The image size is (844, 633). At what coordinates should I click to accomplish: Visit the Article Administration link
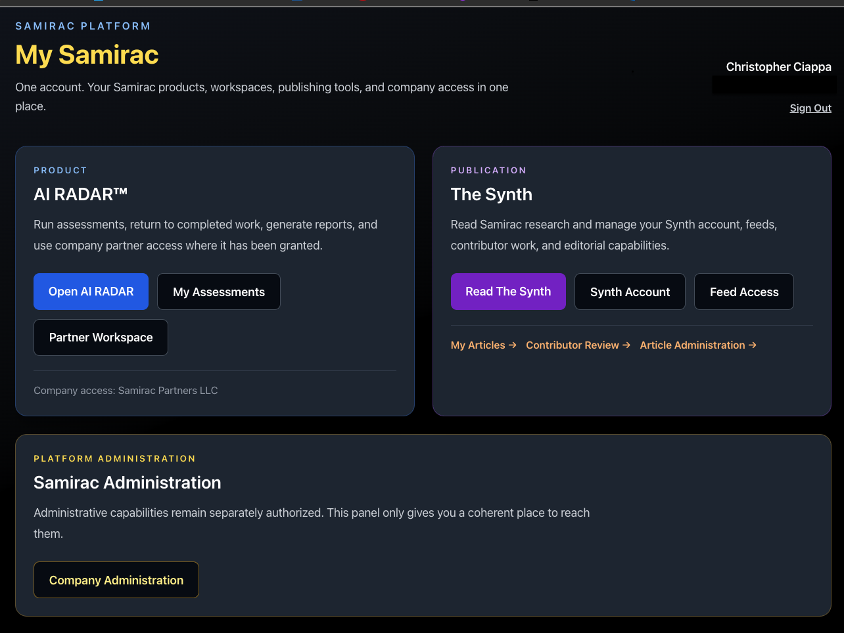698,345
